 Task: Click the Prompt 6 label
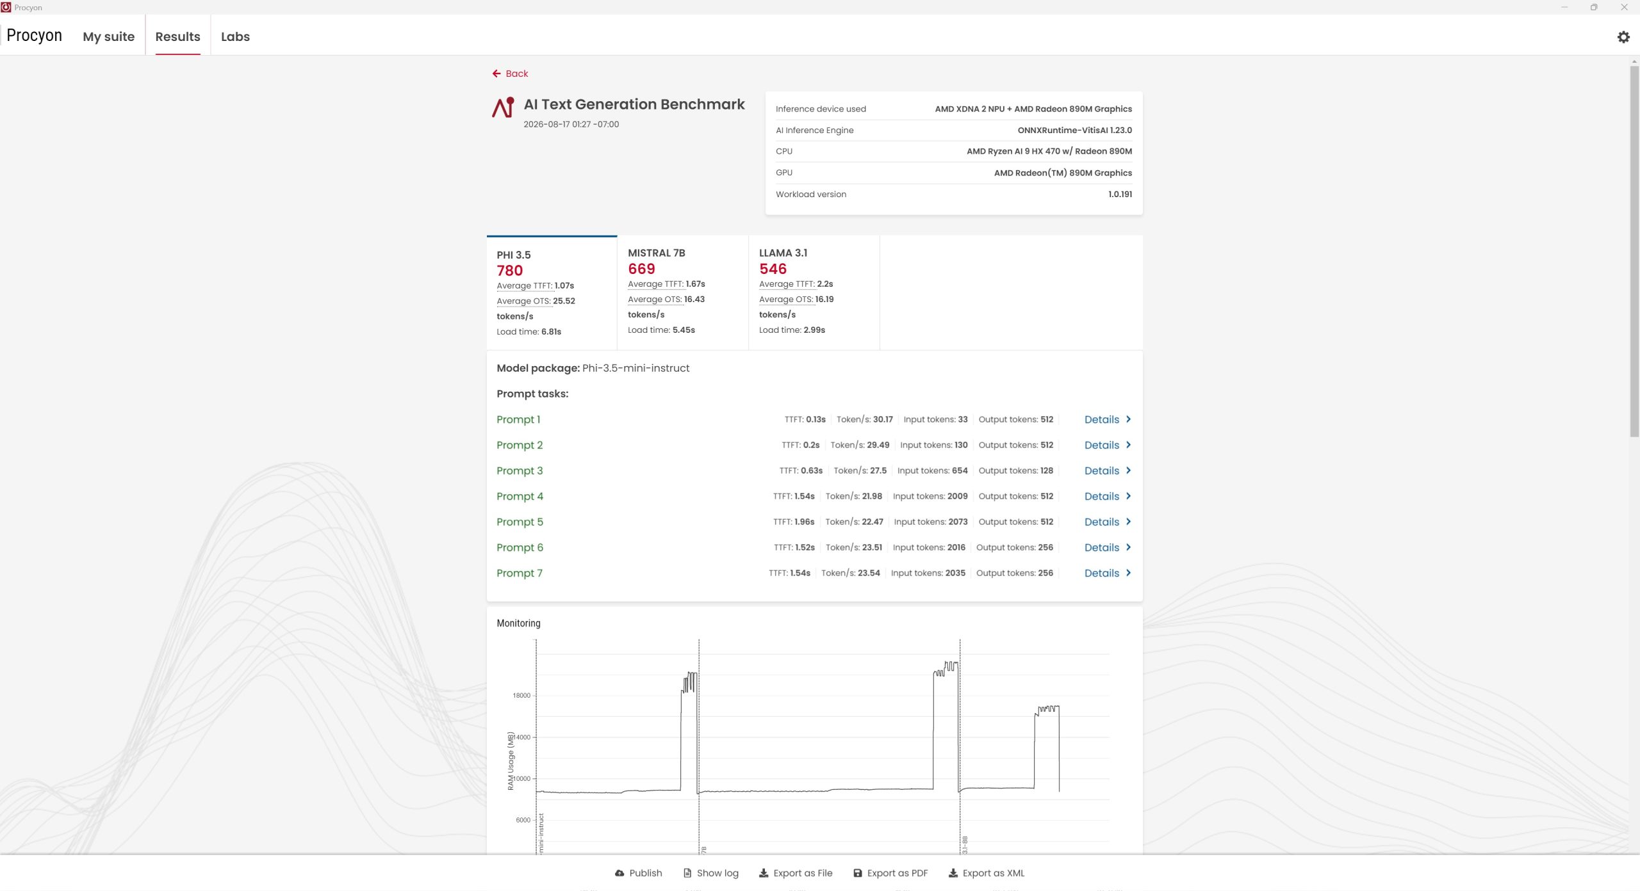[x=520, y=547]
